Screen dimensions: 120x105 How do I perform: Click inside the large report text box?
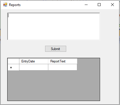(53, 26)
